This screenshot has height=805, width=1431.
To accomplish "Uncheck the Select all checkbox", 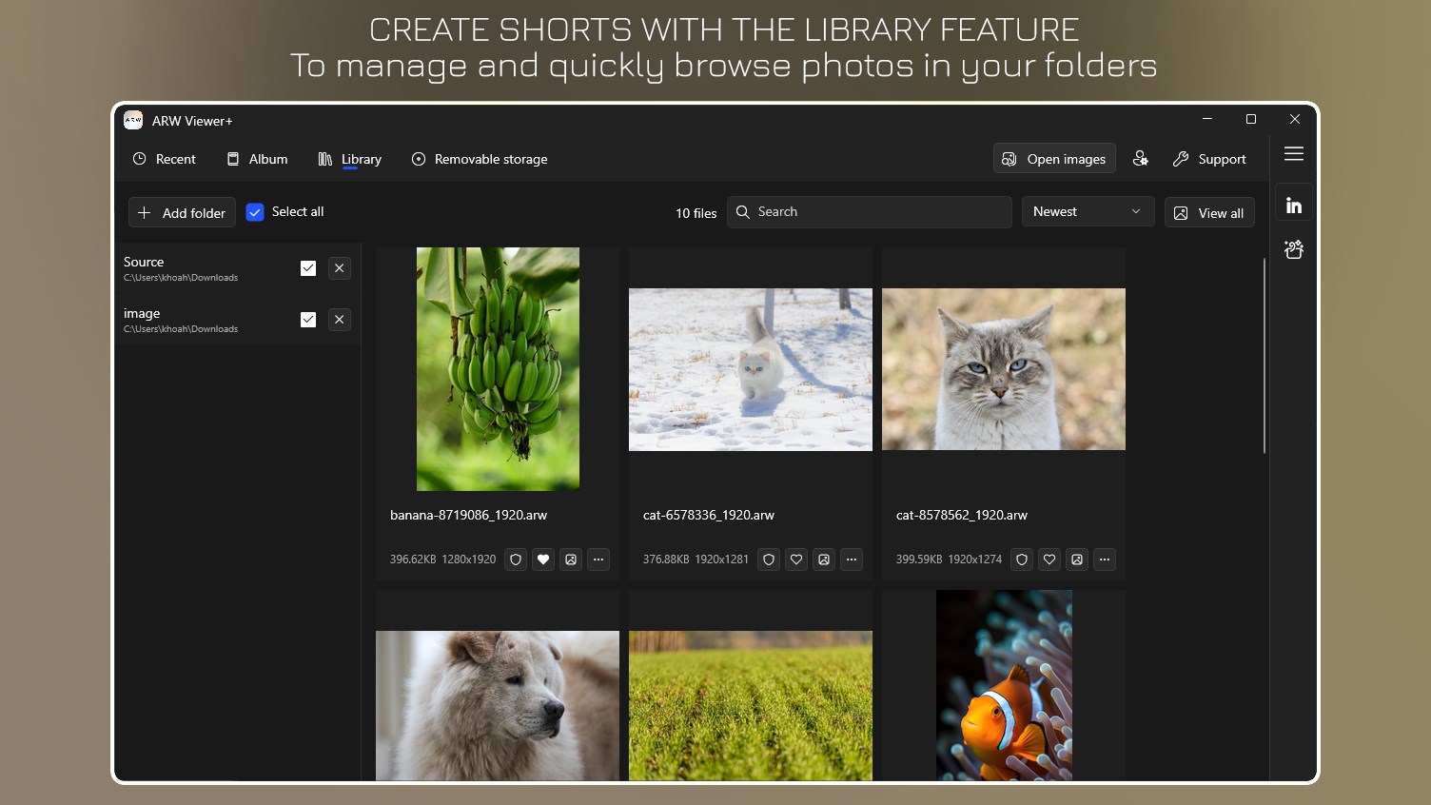I will coord(255,212).
